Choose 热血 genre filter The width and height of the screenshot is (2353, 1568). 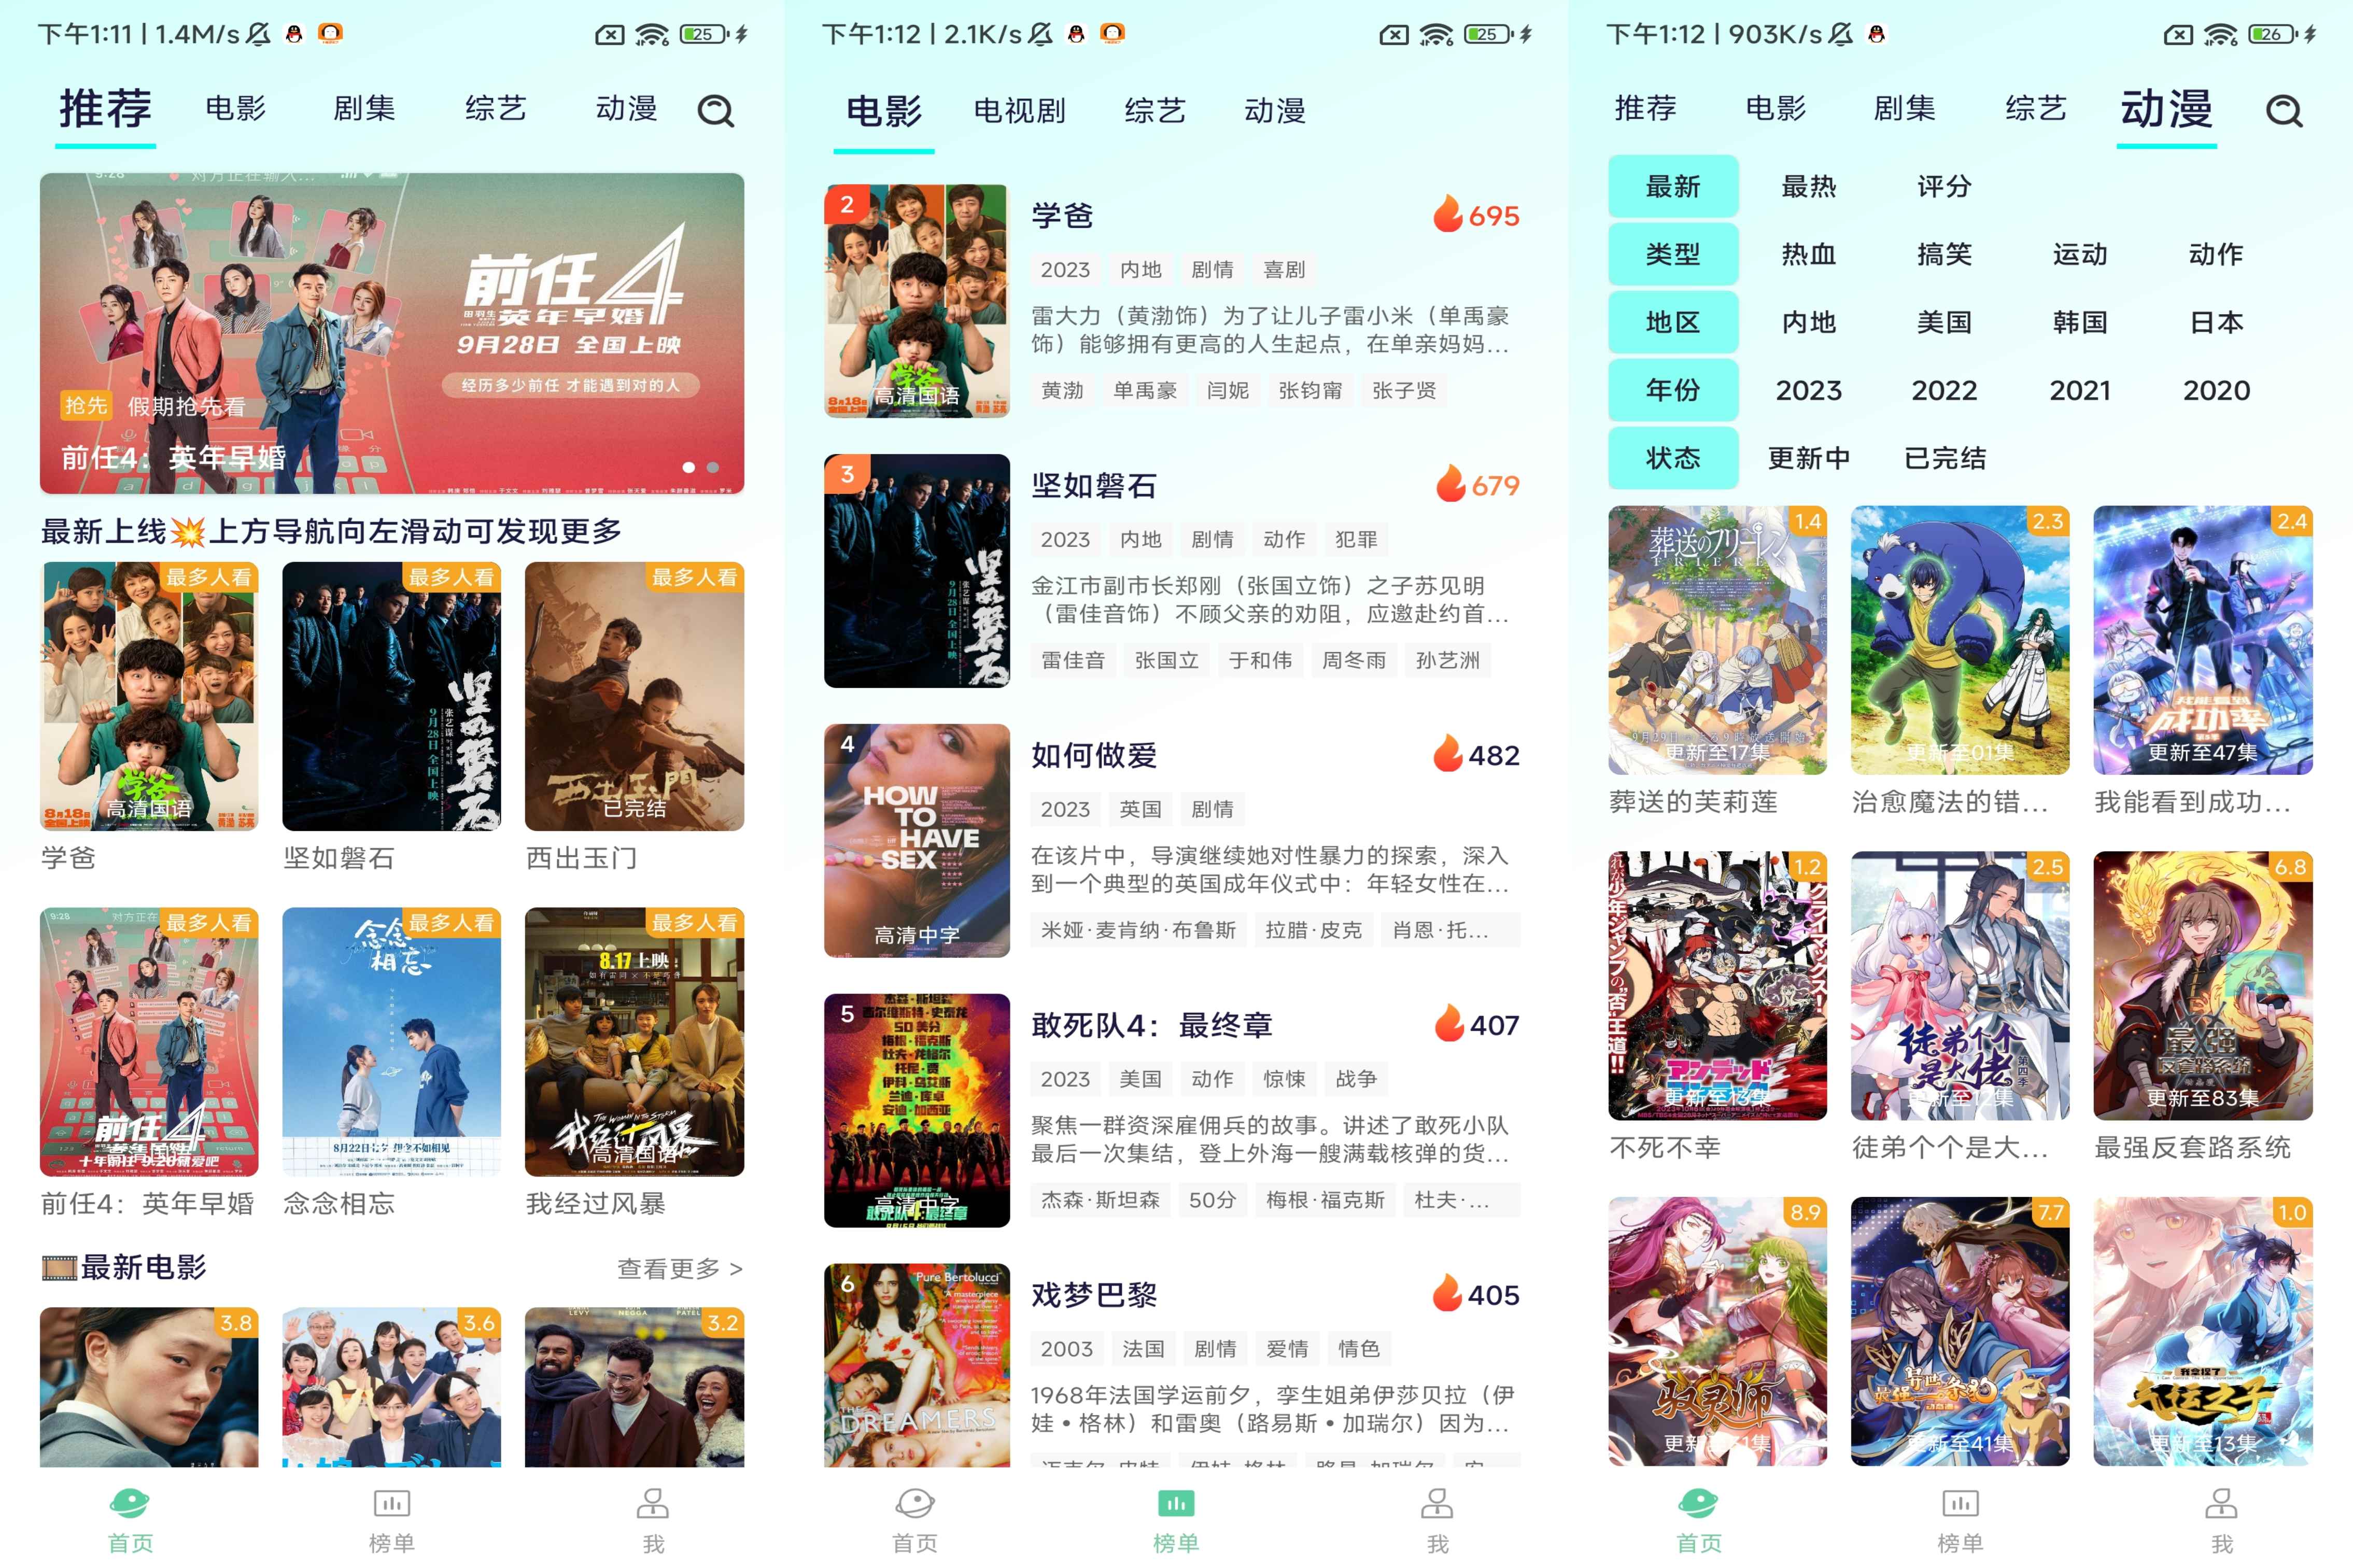[x=1808, y=254]
